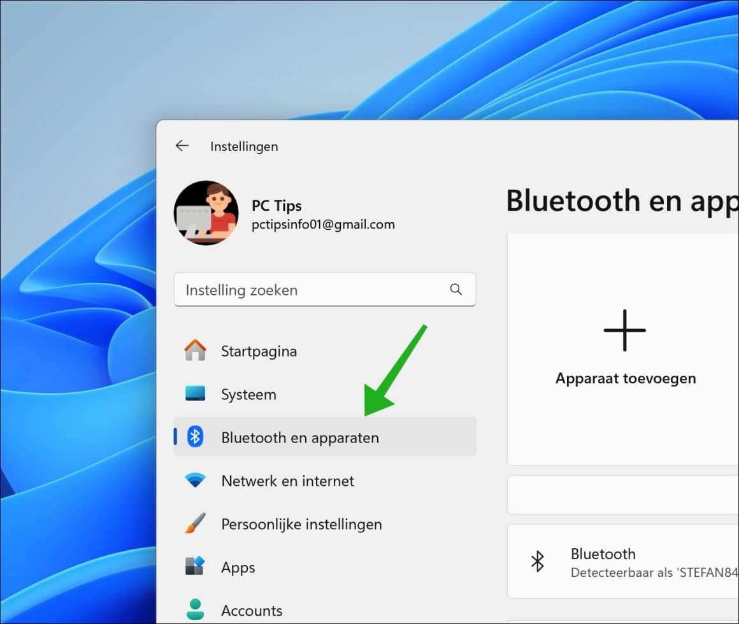739x624 pixels.
Task: Click the Bluetooth row title
Action: point(603,554)
